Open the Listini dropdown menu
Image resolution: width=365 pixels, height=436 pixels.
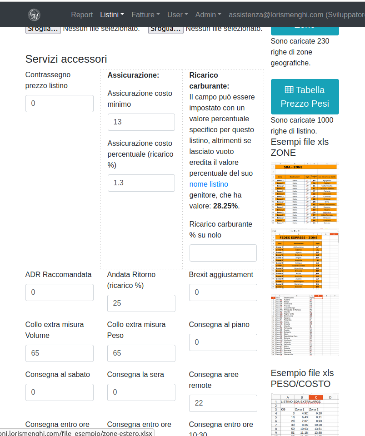(112, 15)
